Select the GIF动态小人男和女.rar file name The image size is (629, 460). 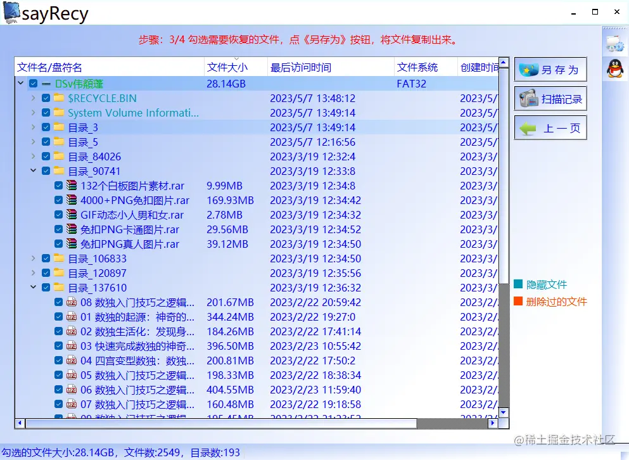(132, 215)
